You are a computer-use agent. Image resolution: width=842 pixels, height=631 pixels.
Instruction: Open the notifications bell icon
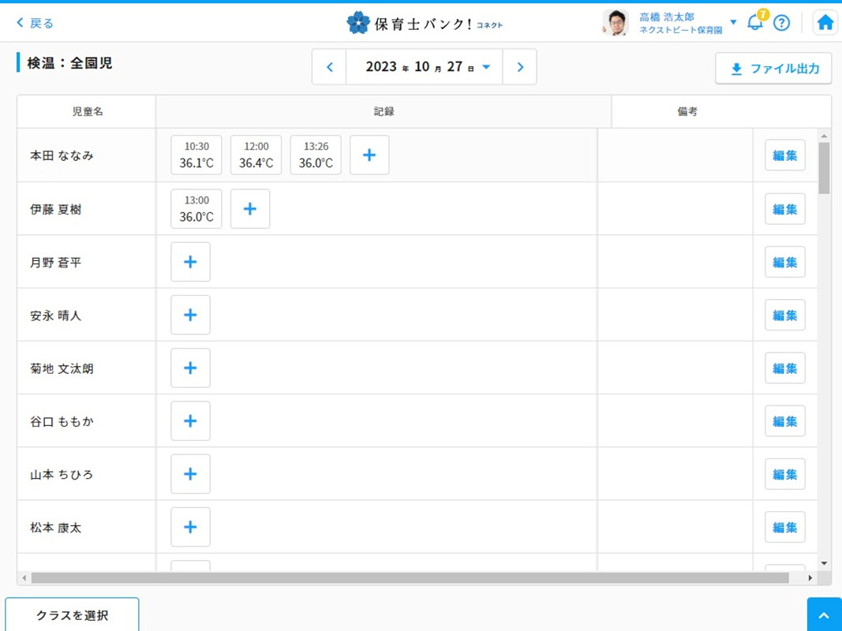click(754, 23)
